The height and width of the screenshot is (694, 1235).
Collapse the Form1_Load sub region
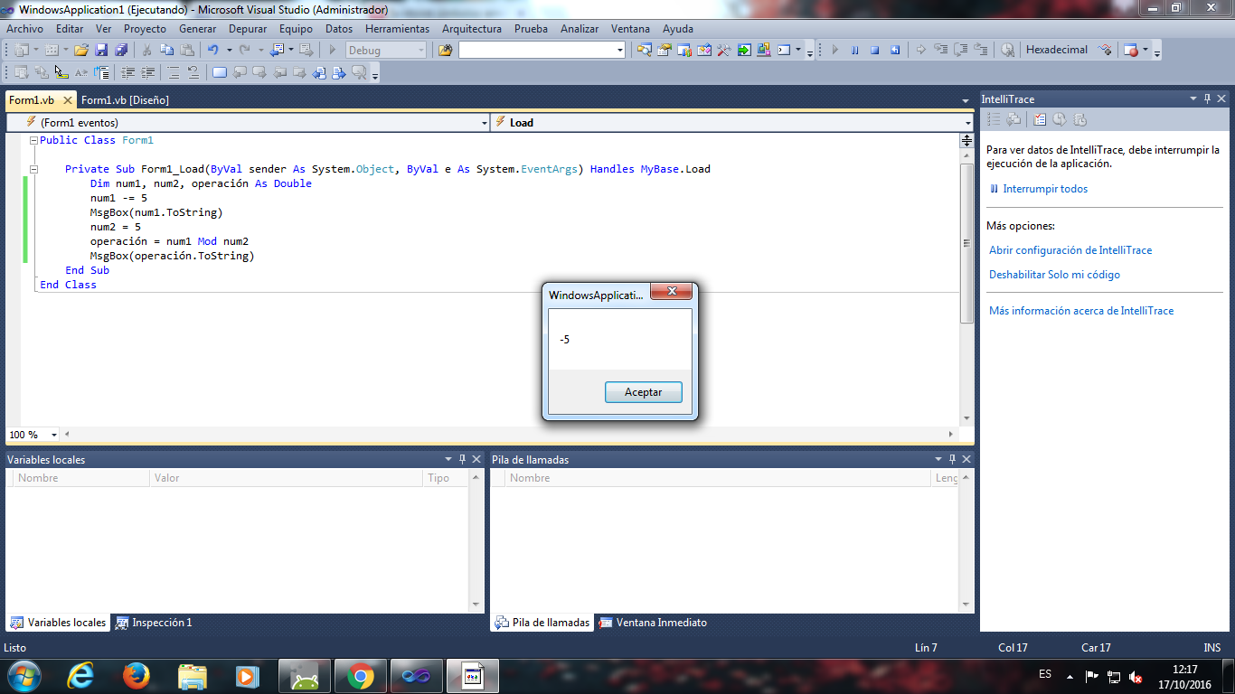(33, 170)
